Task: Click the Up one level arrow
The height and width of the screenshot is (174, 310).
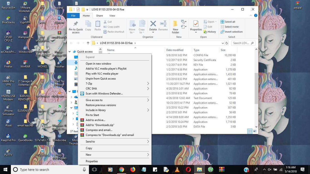Action: (x=88, y=43)
